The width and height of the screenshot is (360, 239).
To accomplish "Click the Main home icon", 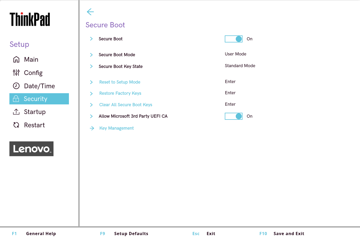I will coord(16,60).
